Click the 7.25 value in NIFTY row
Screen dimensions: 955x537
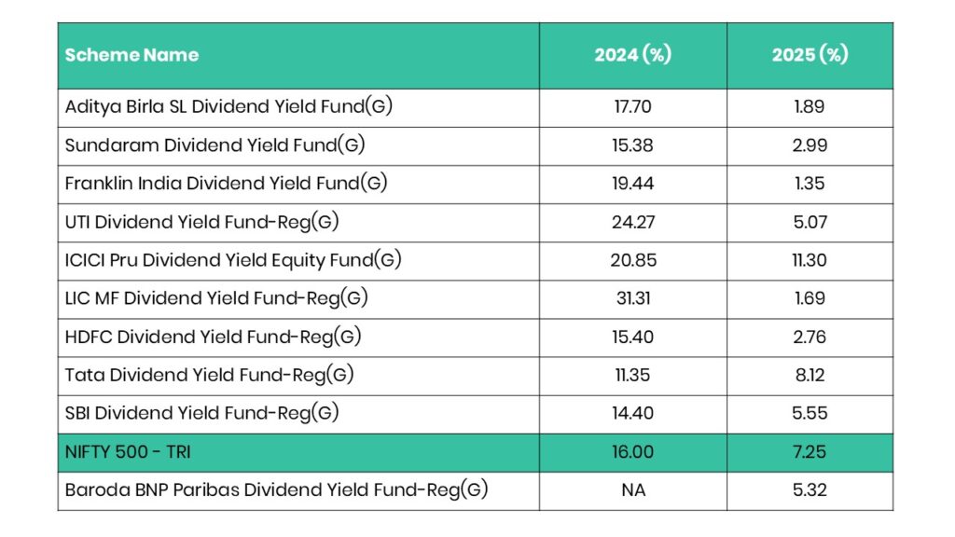[809, 451]
